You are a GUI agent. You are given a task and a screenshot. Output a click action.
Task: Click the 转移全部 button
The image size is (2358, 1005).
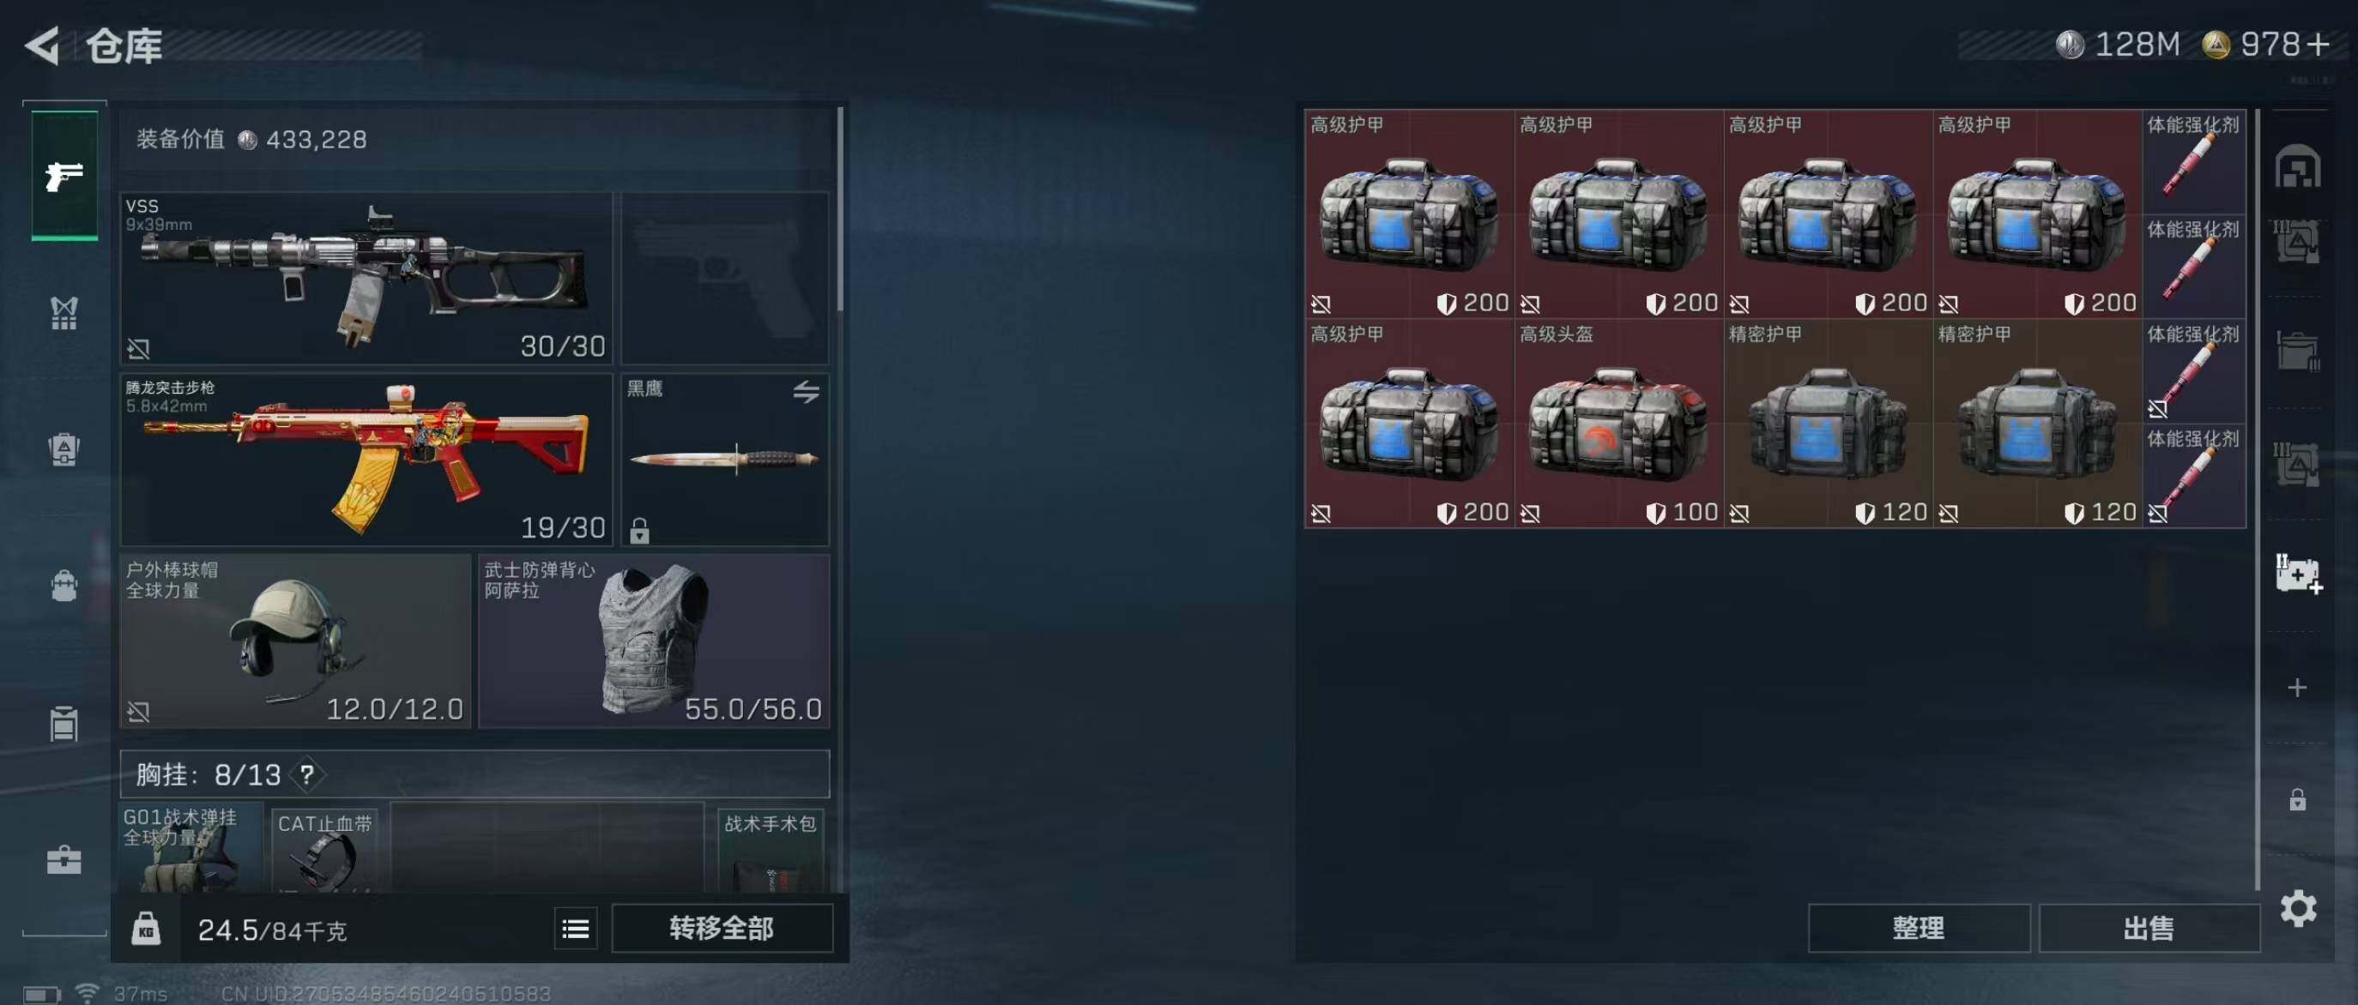723,928
